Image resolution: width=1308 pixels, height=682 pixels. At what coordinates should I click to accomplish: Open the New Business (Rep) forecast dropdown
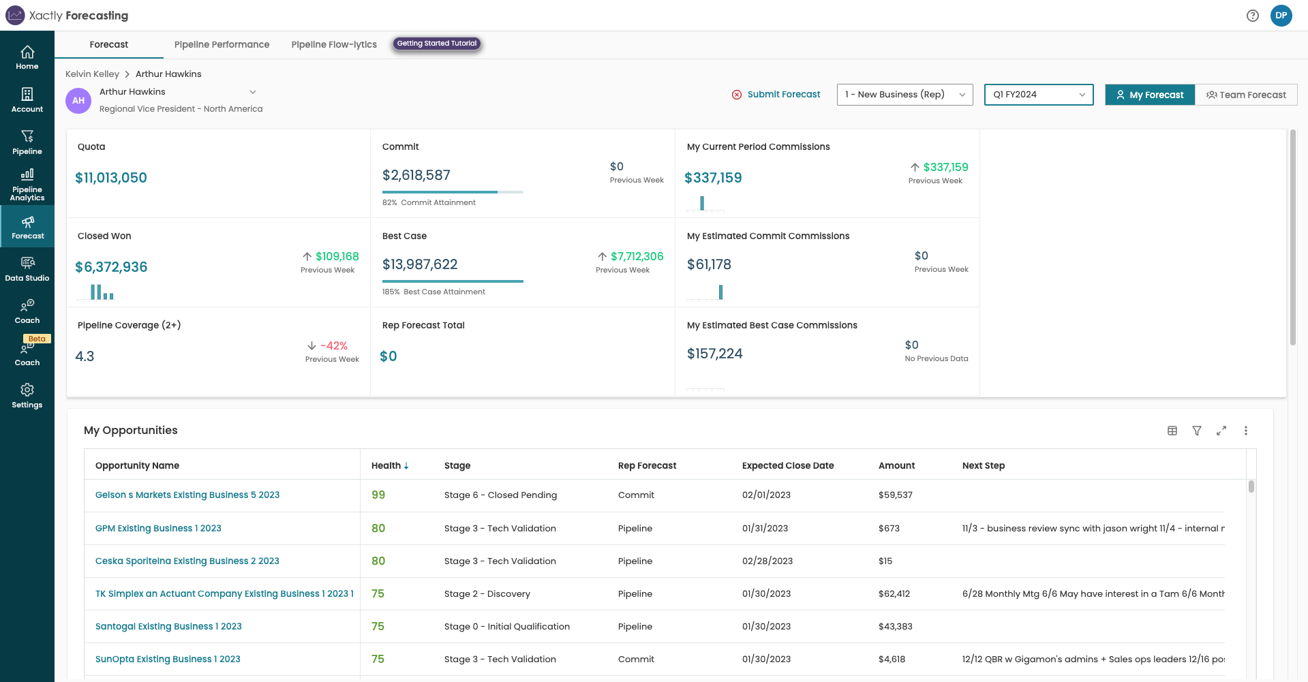tap(904, 95)
